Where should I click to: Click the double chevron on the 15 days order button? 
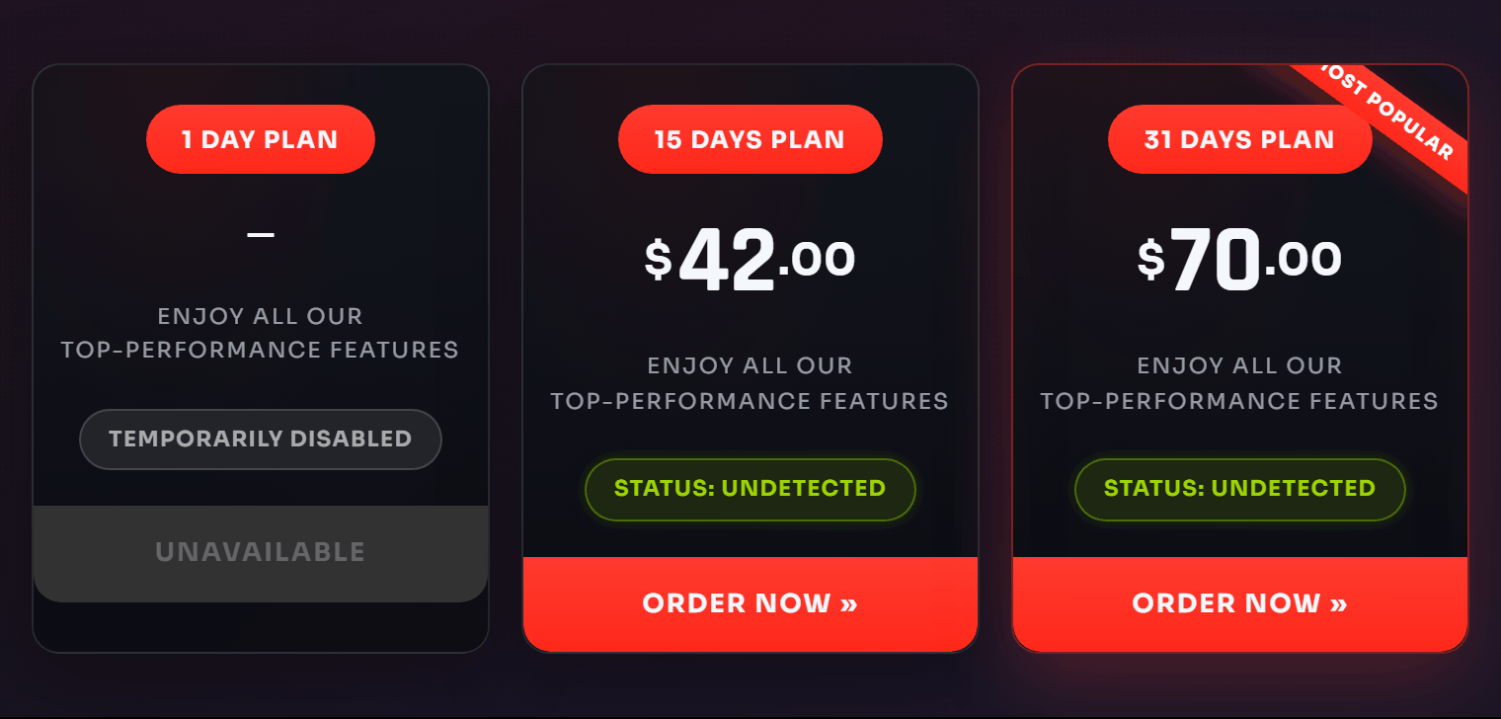click(848, 603)
